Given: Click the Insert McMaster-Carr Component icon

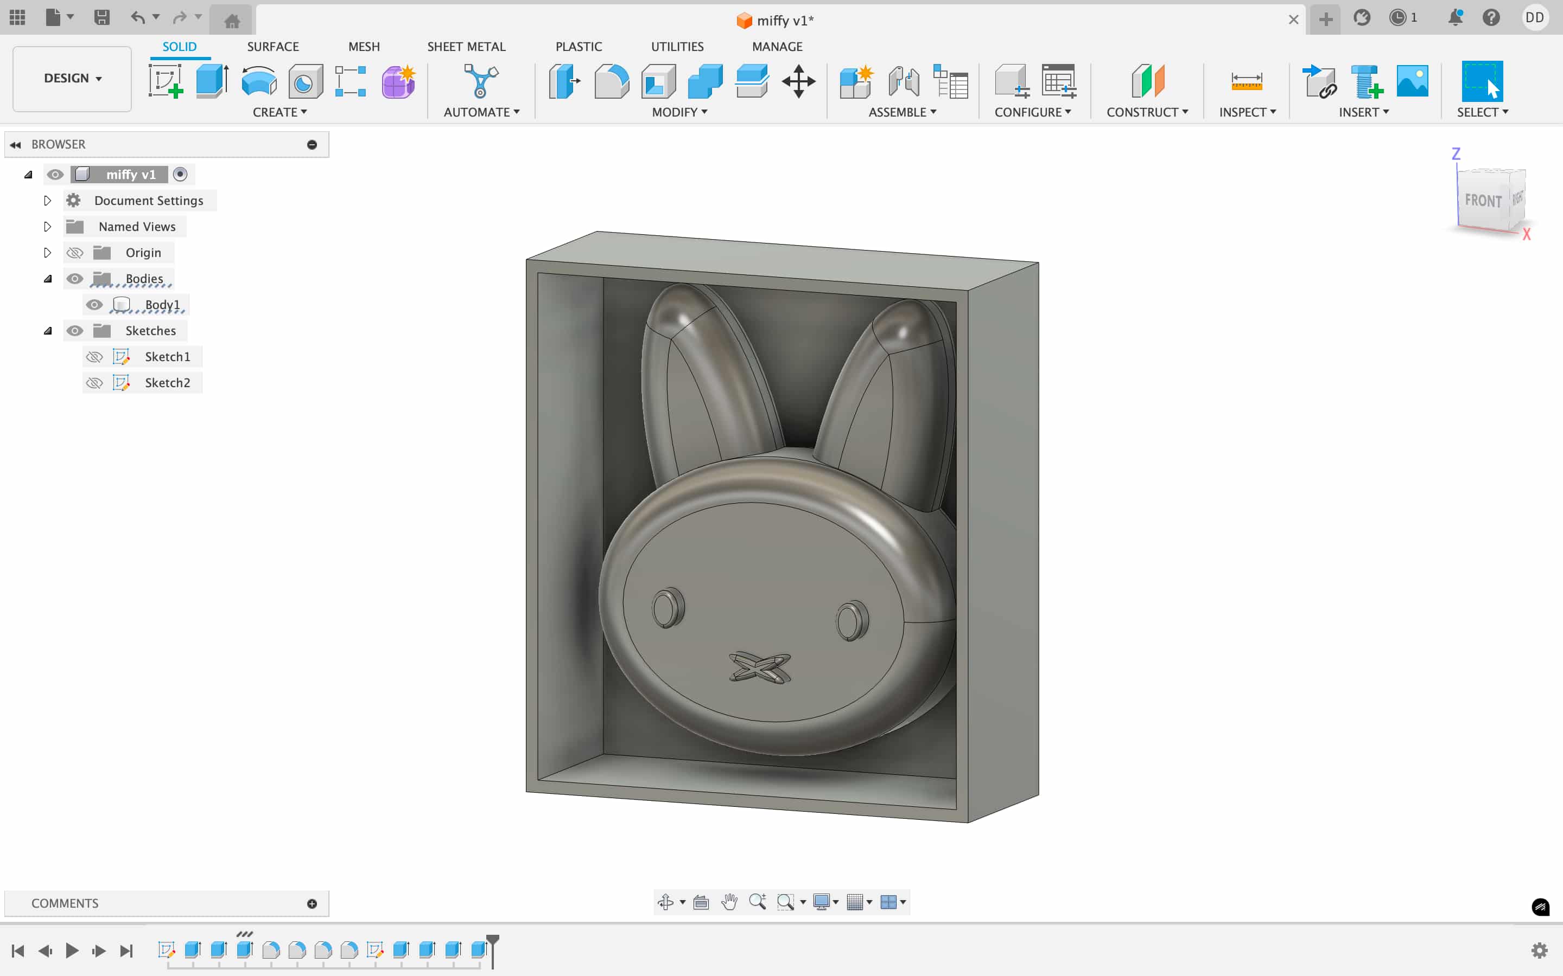Looking at the screenshot, I should 1366,81.
